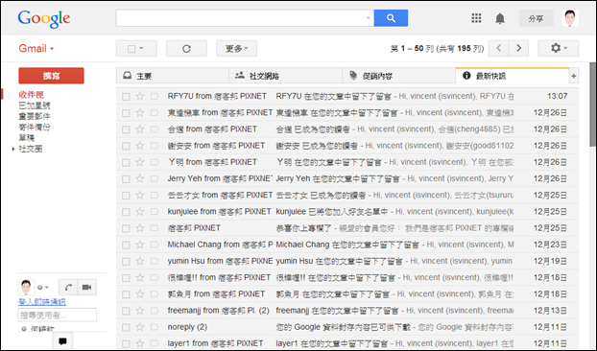Mark the RFY7U message as important

click(x=155, y=96)
